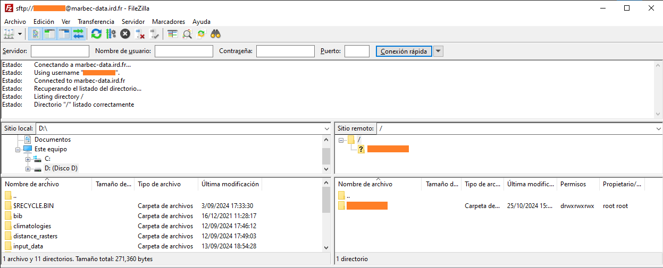The image size is (663, 268).
Task: Open the Marcadores menu
Action: click(169, 22)
